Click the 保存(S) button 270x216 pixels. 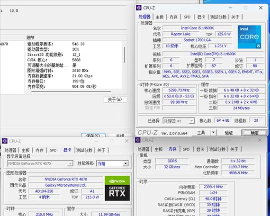[93, 135]
